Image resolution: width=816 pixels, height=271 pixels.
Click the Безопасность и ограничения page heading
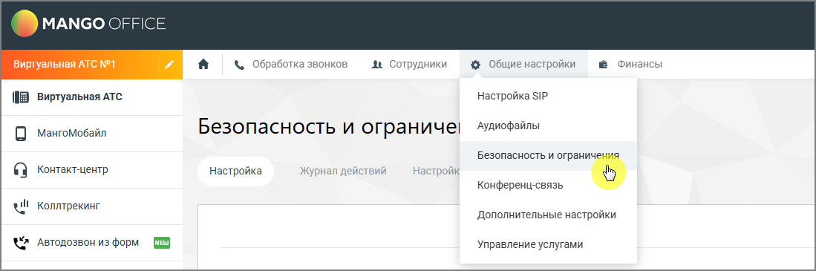[x=329, y=128]
